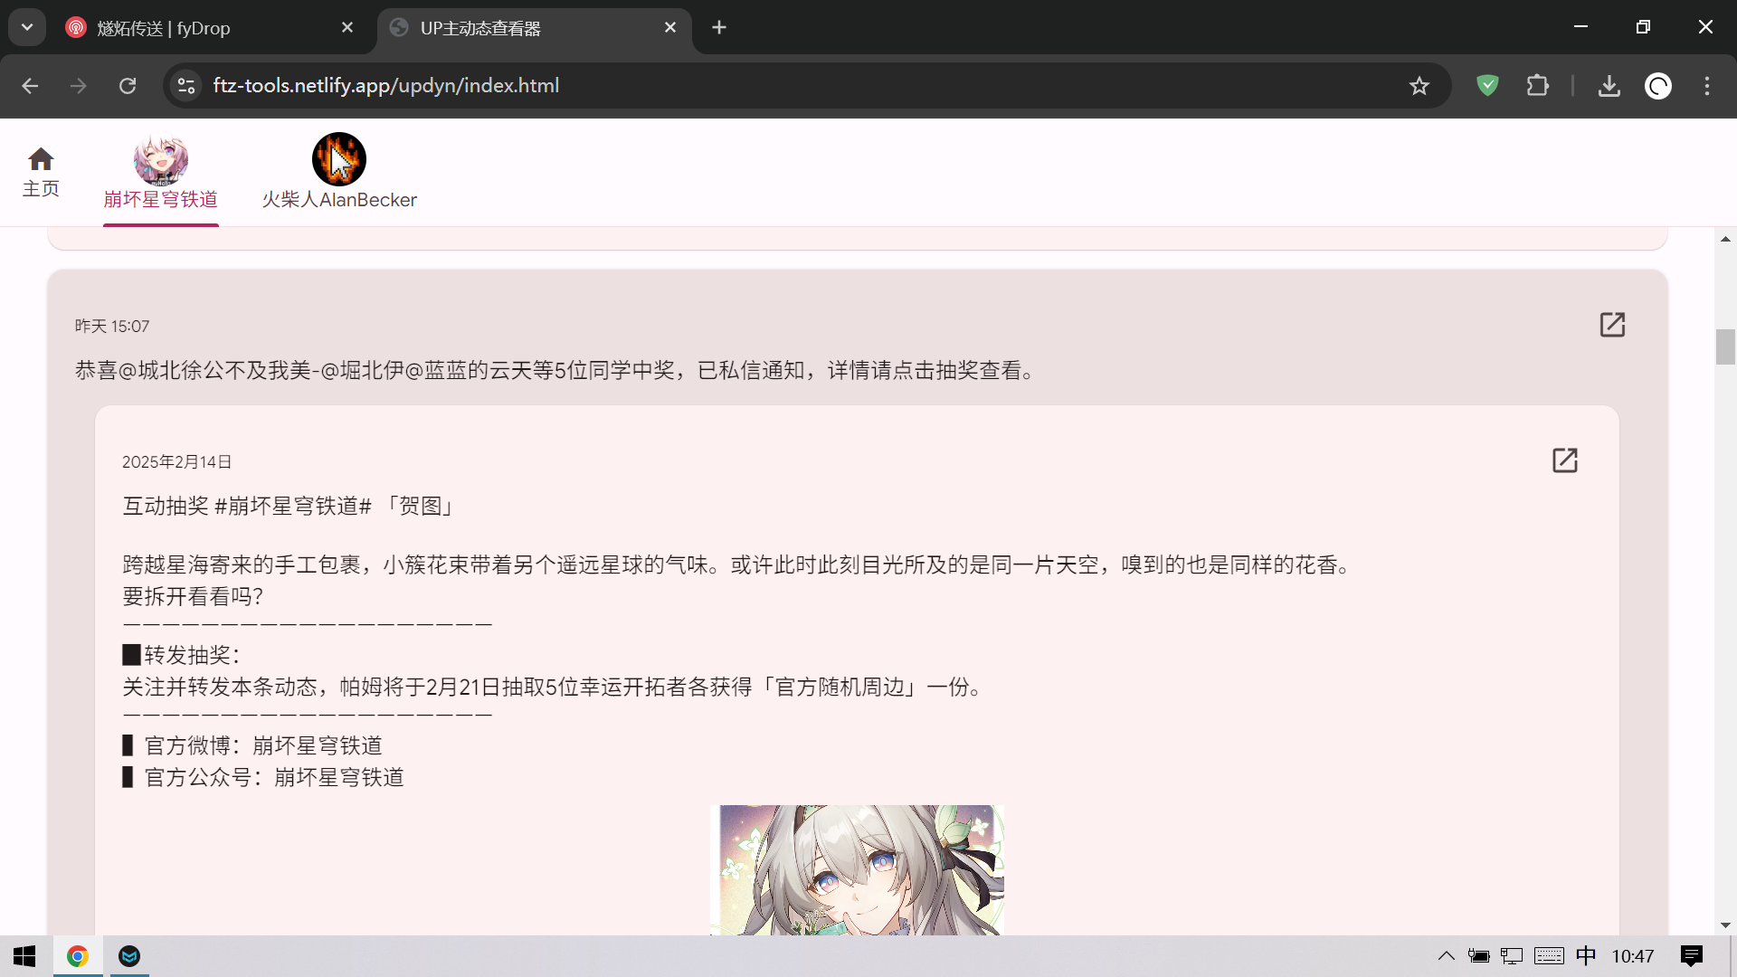Open the 10:47 clock flyout
This screenshot has height=977, width=1737.
point(1632,956)
